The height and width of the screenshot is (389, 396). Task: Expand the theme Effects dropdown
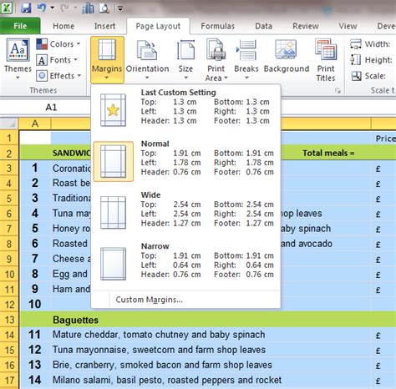tap(58, 76)
